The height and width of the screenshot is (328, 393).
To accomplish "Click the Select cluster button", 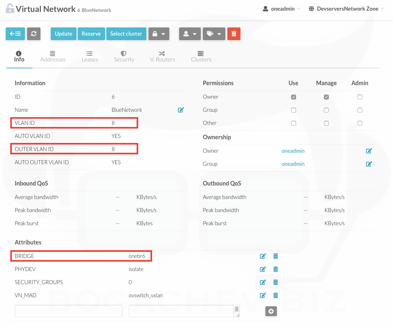I will (x=126, y=34).
